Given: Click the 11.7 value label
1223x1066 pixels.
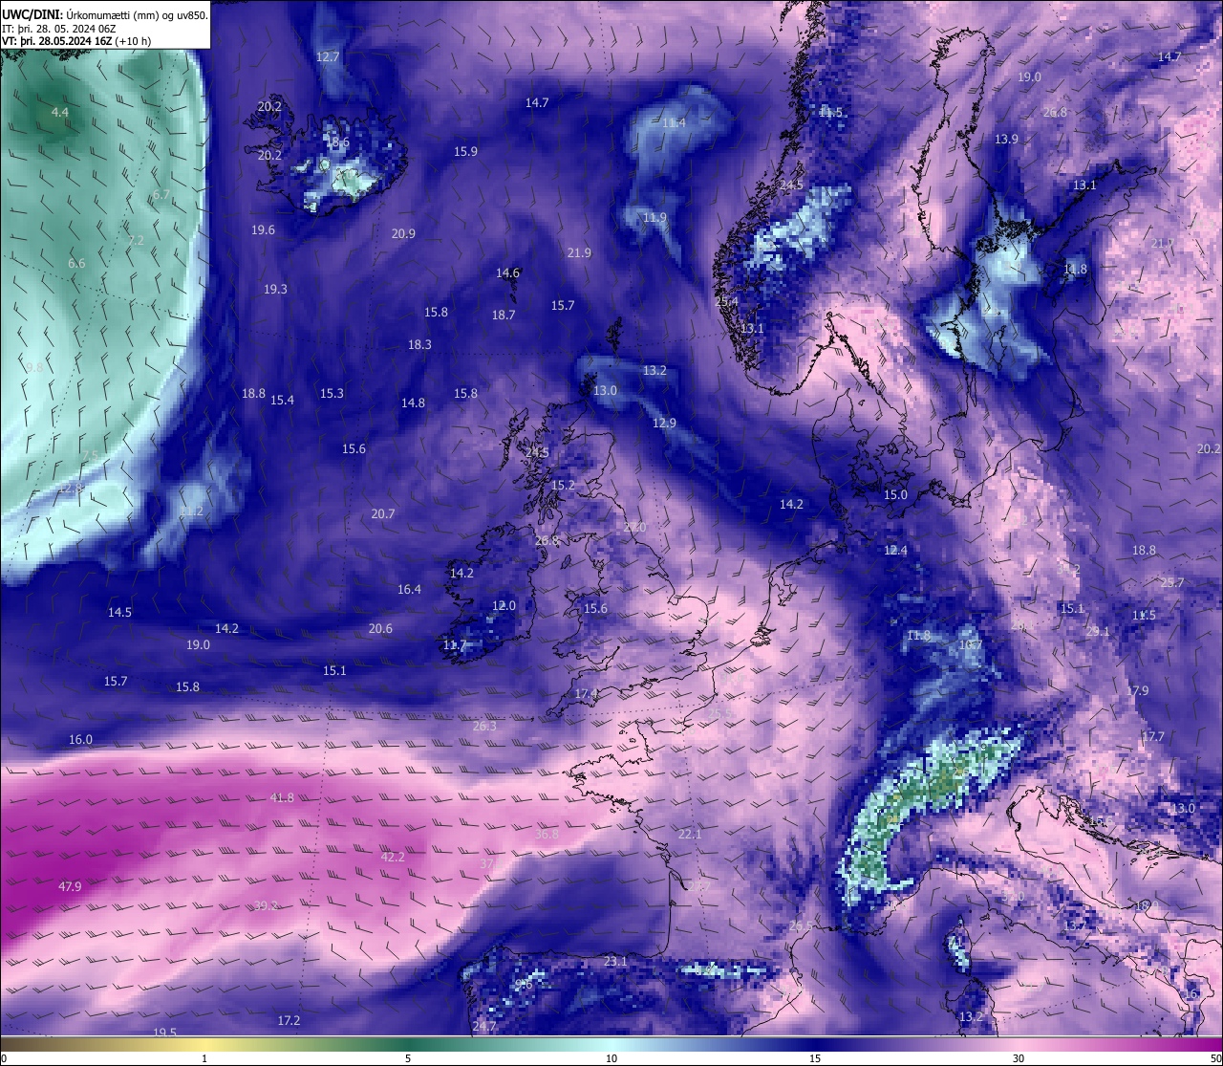Looking at the screenshot, I should (455, 644).
